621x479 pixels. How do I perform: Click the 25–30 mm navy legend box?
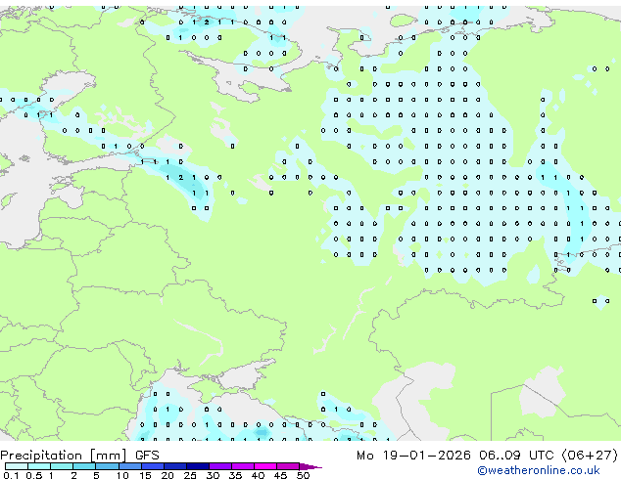198,466
